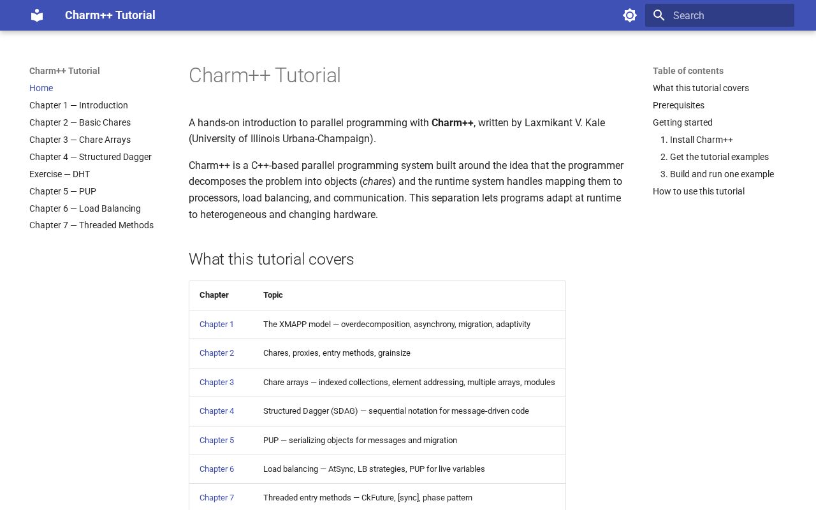The width and height of the screenshot is (816, 510).
Task: Jump to '2. Get the tutorial examples'
Action: pos(715,157)
